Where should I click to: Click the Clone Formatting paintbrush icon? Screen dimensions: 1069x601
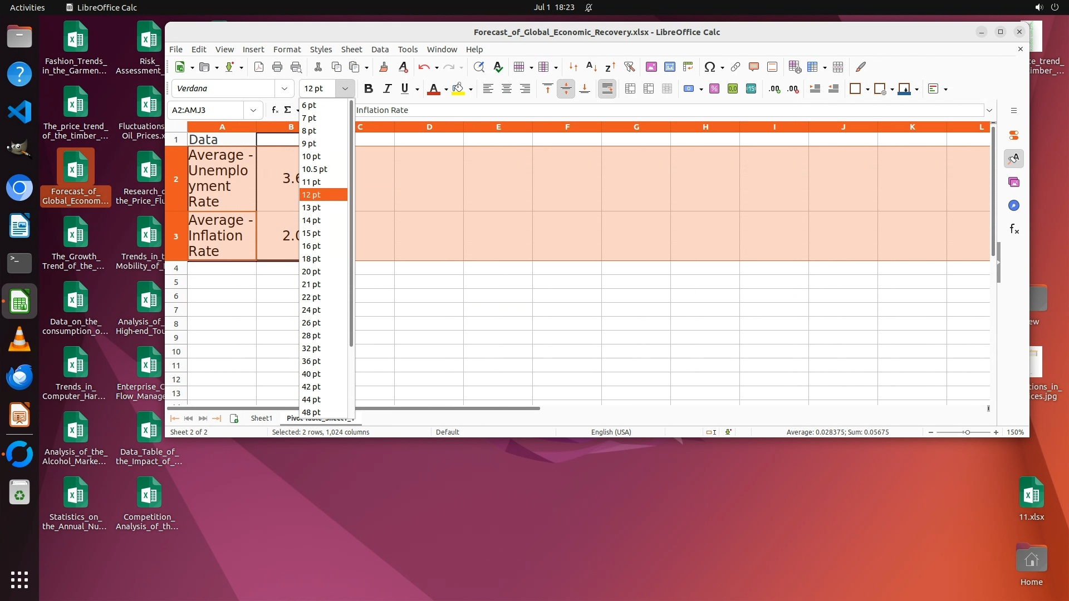pyautogui.click(x=383, y=67)
